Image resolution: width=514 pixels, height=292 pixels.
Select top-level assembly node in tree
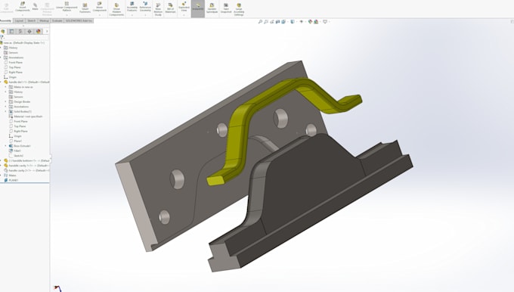24,42
